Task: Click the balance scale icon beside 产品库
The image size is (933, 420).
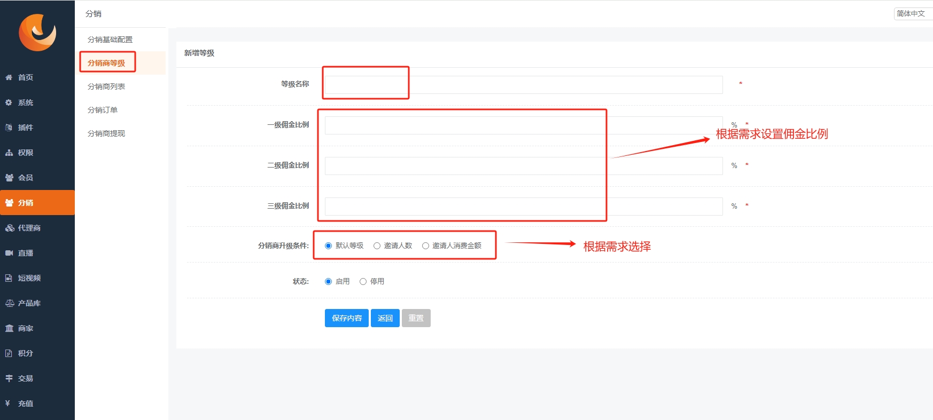Action: 10,303
